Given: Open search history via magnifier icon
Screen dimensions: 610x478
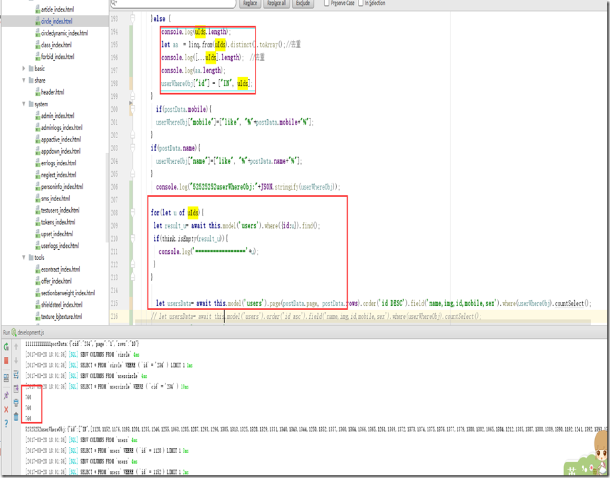Looking at the screenshot, I should [x=114, y=3].
